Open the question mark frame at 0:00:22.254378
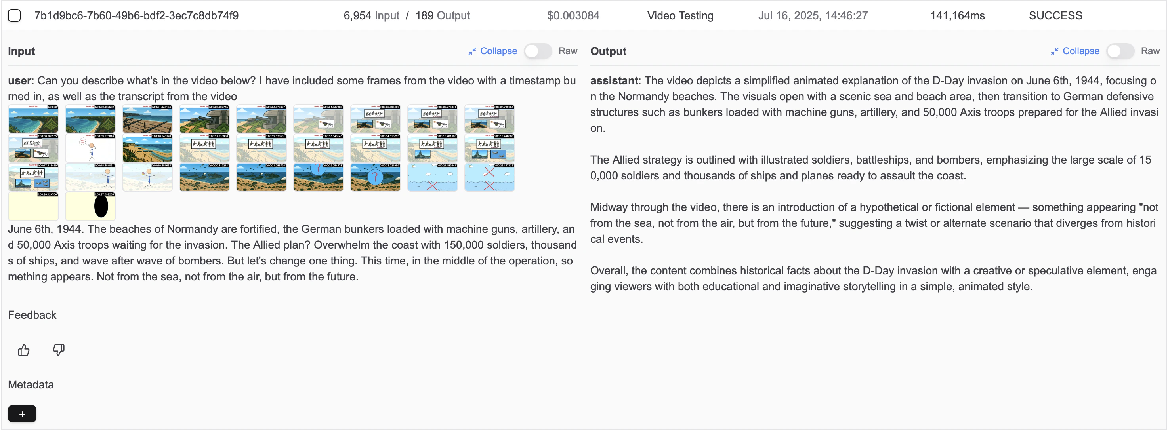This screenshot has height=430, width=1168. 318,177
